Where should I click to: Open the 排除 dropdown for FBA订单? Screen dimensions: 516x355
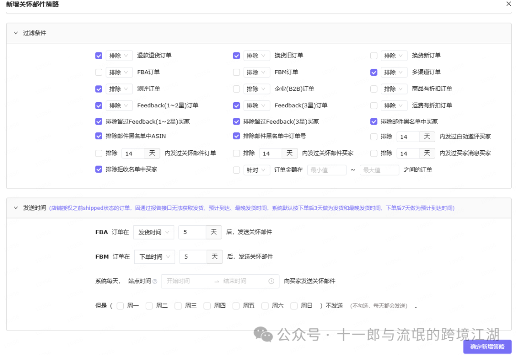click(x=119, y=73)
